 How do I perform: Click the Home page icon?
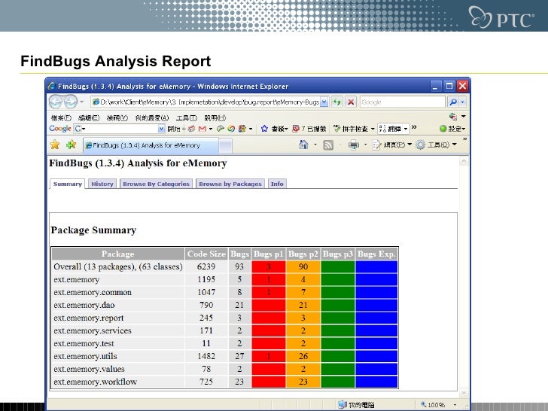[x=303, y=145]
